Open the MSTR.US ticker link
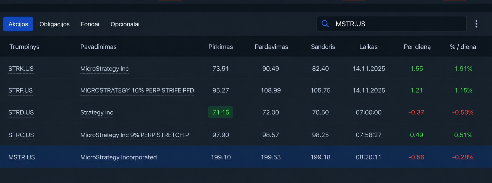 click(x=22, y=157)
